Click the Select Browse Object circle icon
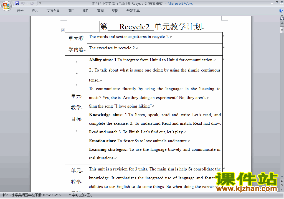The image size is (284, 199). pos(282,185)
